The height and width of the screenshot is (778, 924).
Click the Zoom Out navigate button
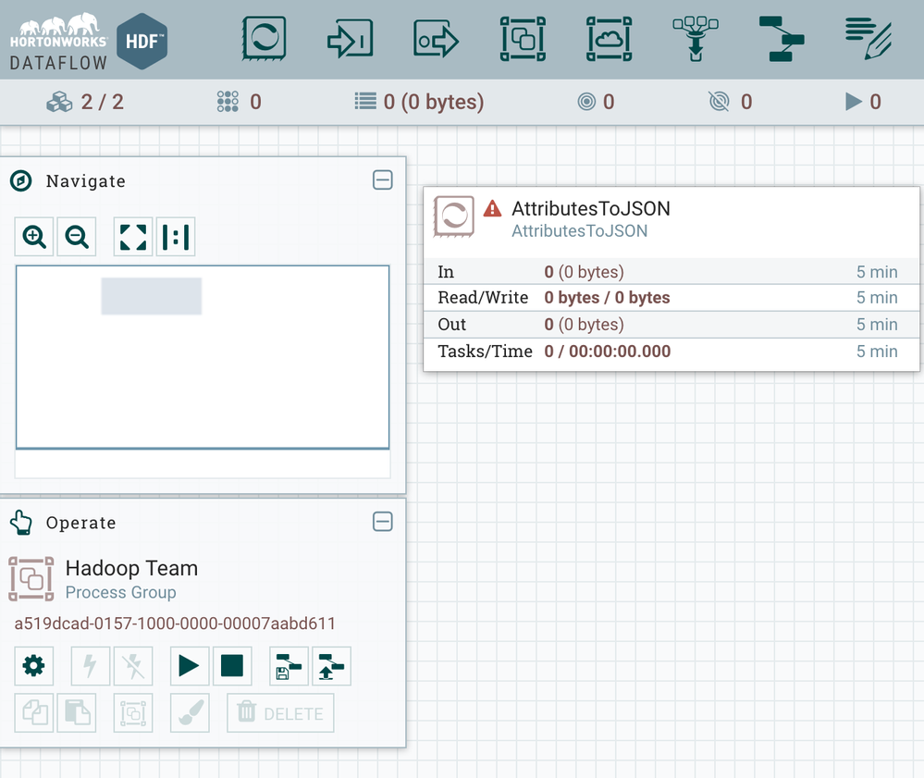[77, 237]
